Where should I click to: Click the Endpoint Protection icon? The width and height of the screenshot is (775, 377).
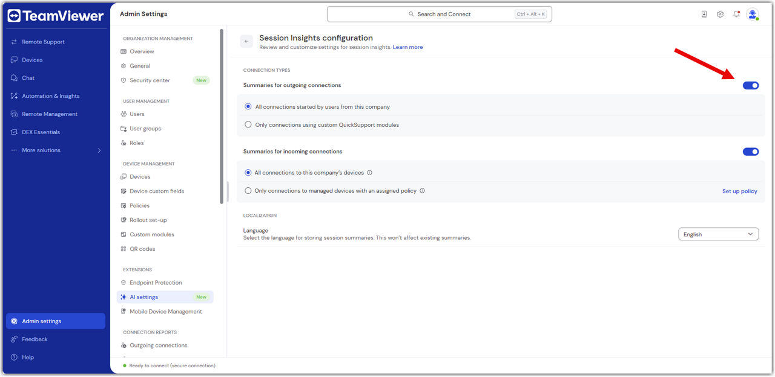124,283
